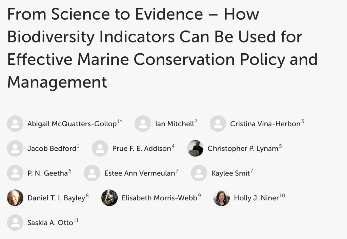Click P. N. Geetha's placeholder avatar icon
This screenshot has width=347, height=239.
tap(15, 173)
